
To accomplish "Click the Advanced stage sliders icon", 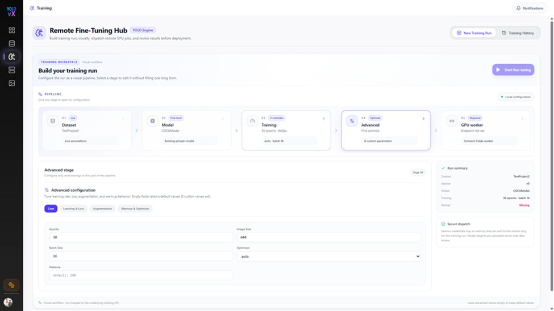I will pos(352,121).
